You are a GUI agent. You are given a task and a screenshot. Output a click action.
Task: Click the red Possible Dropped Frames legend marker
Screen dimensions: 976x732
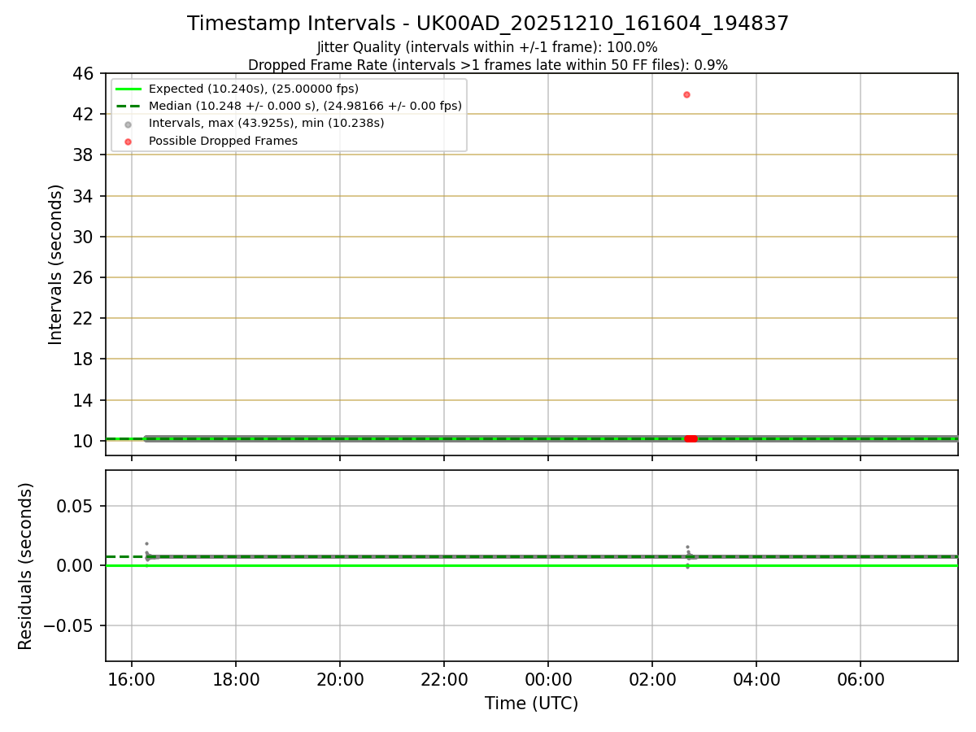[129, 141]
